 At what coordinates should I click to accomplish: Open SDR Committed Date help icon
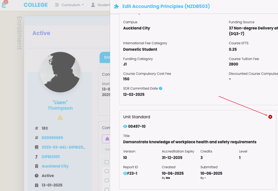161,88
